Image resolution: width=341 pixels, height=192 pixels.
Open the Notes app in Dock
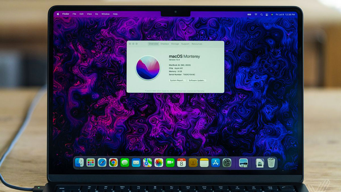pos(204,162)
